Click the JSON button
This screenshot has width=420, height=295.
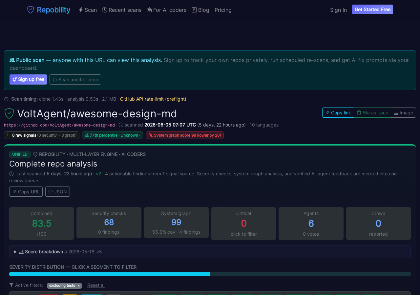point(57,191)
